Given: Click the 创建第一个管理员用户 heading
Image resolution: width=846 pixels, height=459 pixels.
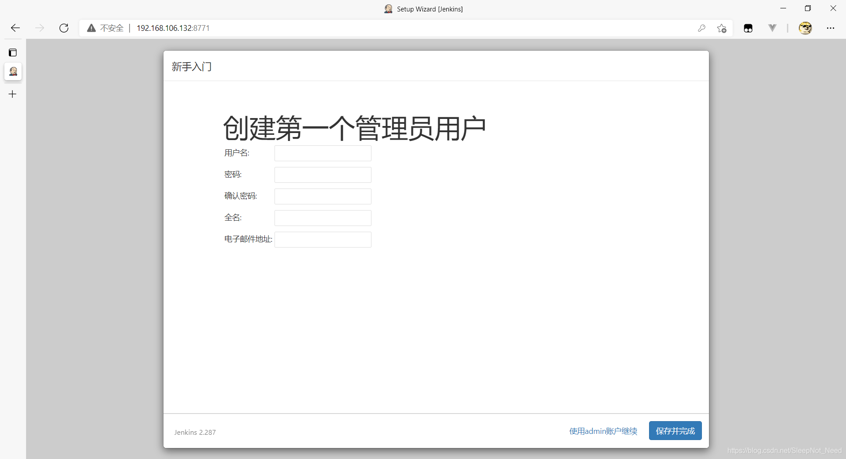Looking at the screenshot, I should (x=354, y=128).
